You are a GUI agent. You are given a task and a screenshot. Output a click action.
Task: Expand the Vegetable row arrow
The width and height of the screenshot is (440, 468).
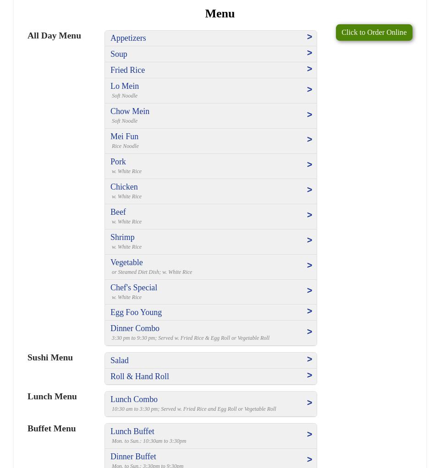[x=309, y=266]
